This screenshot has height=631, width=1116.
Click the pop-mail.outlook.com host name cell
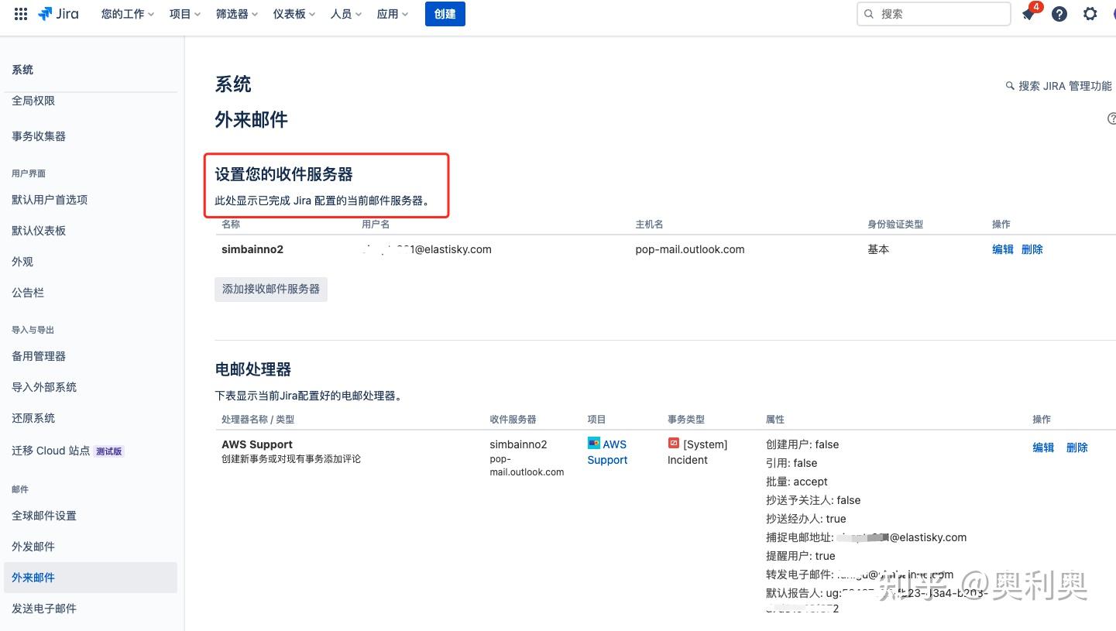690,249
